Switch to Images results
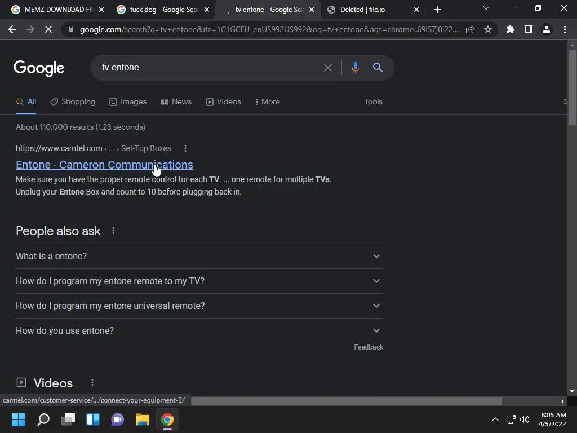This screenshot has width=577, height=433. [128, 102]
